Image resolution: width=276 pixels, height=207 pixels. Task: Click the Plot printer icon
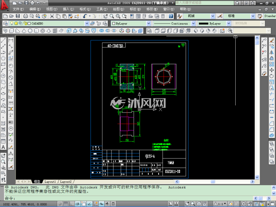[x=26, y=16]
